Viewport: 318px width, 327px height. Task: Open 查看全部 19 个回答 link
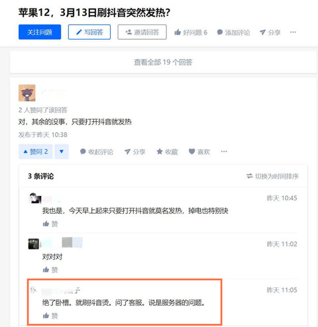[163, 62]
